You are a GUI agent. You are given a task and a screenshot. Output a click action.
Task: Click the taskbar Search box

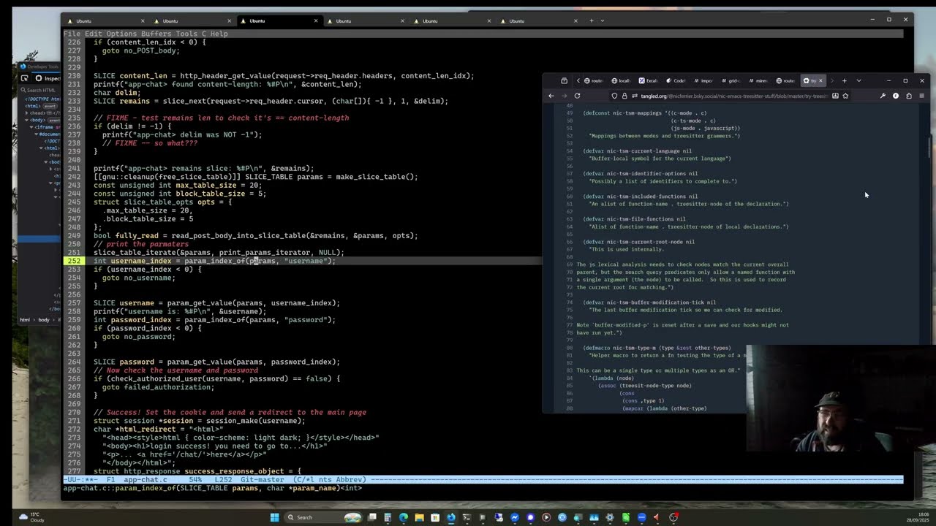pos(322,517)
